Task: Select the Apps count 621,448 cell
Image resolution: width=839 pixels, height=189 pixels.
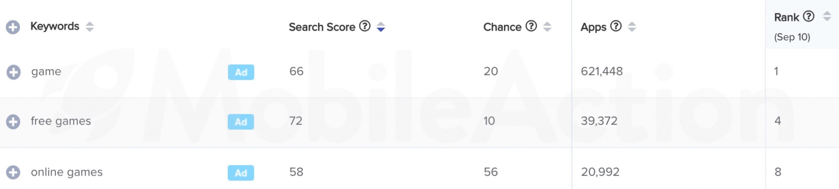Action: point(602,71)
